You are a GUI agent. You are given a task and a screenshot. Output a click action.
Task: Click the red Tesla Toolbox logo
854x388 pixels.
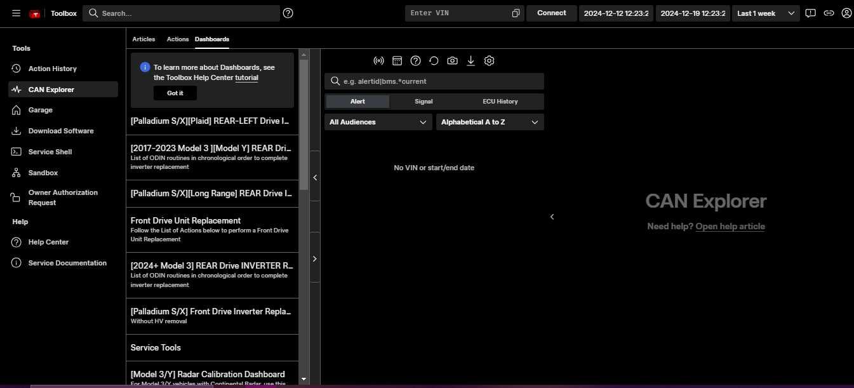[x=35, y=13]
